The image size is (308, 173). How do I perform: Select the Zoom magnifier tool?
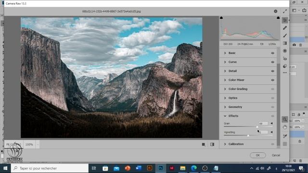tap(285, 119)
